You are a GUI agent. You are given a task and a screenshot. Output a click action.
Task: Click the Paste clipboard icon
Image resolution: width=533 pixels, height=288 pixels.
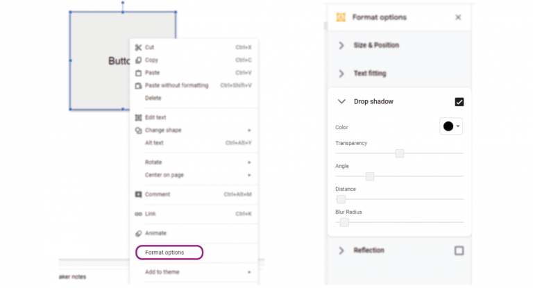(138, 73)
